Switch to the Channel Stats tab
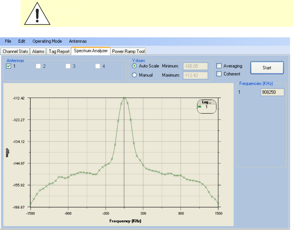The width and height of the screenshot is (293, 230). 15,51
